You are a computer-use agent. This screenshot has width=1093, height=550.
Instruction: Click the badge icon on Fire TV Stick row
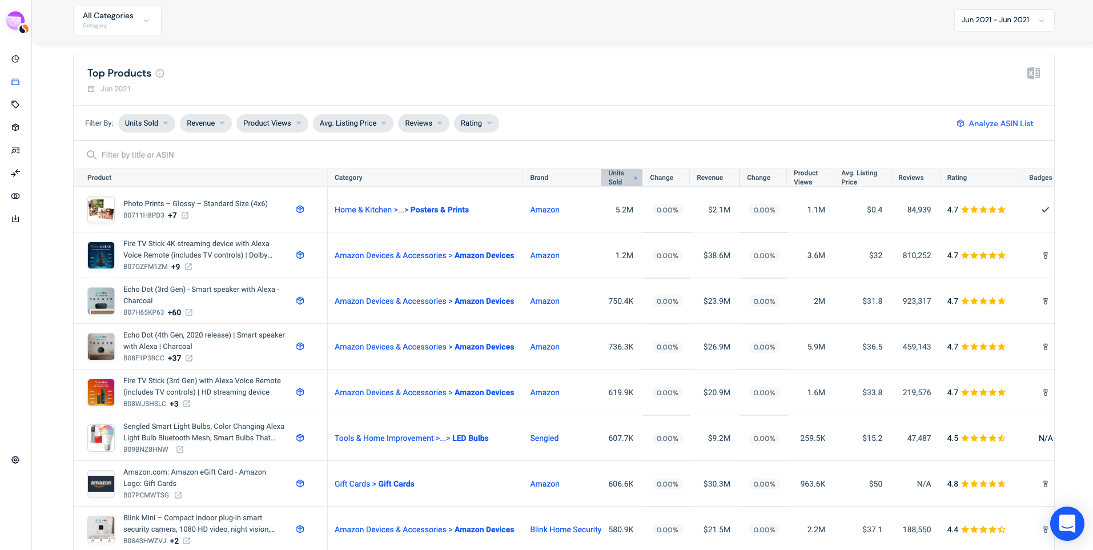click(x=1046, y=255)
